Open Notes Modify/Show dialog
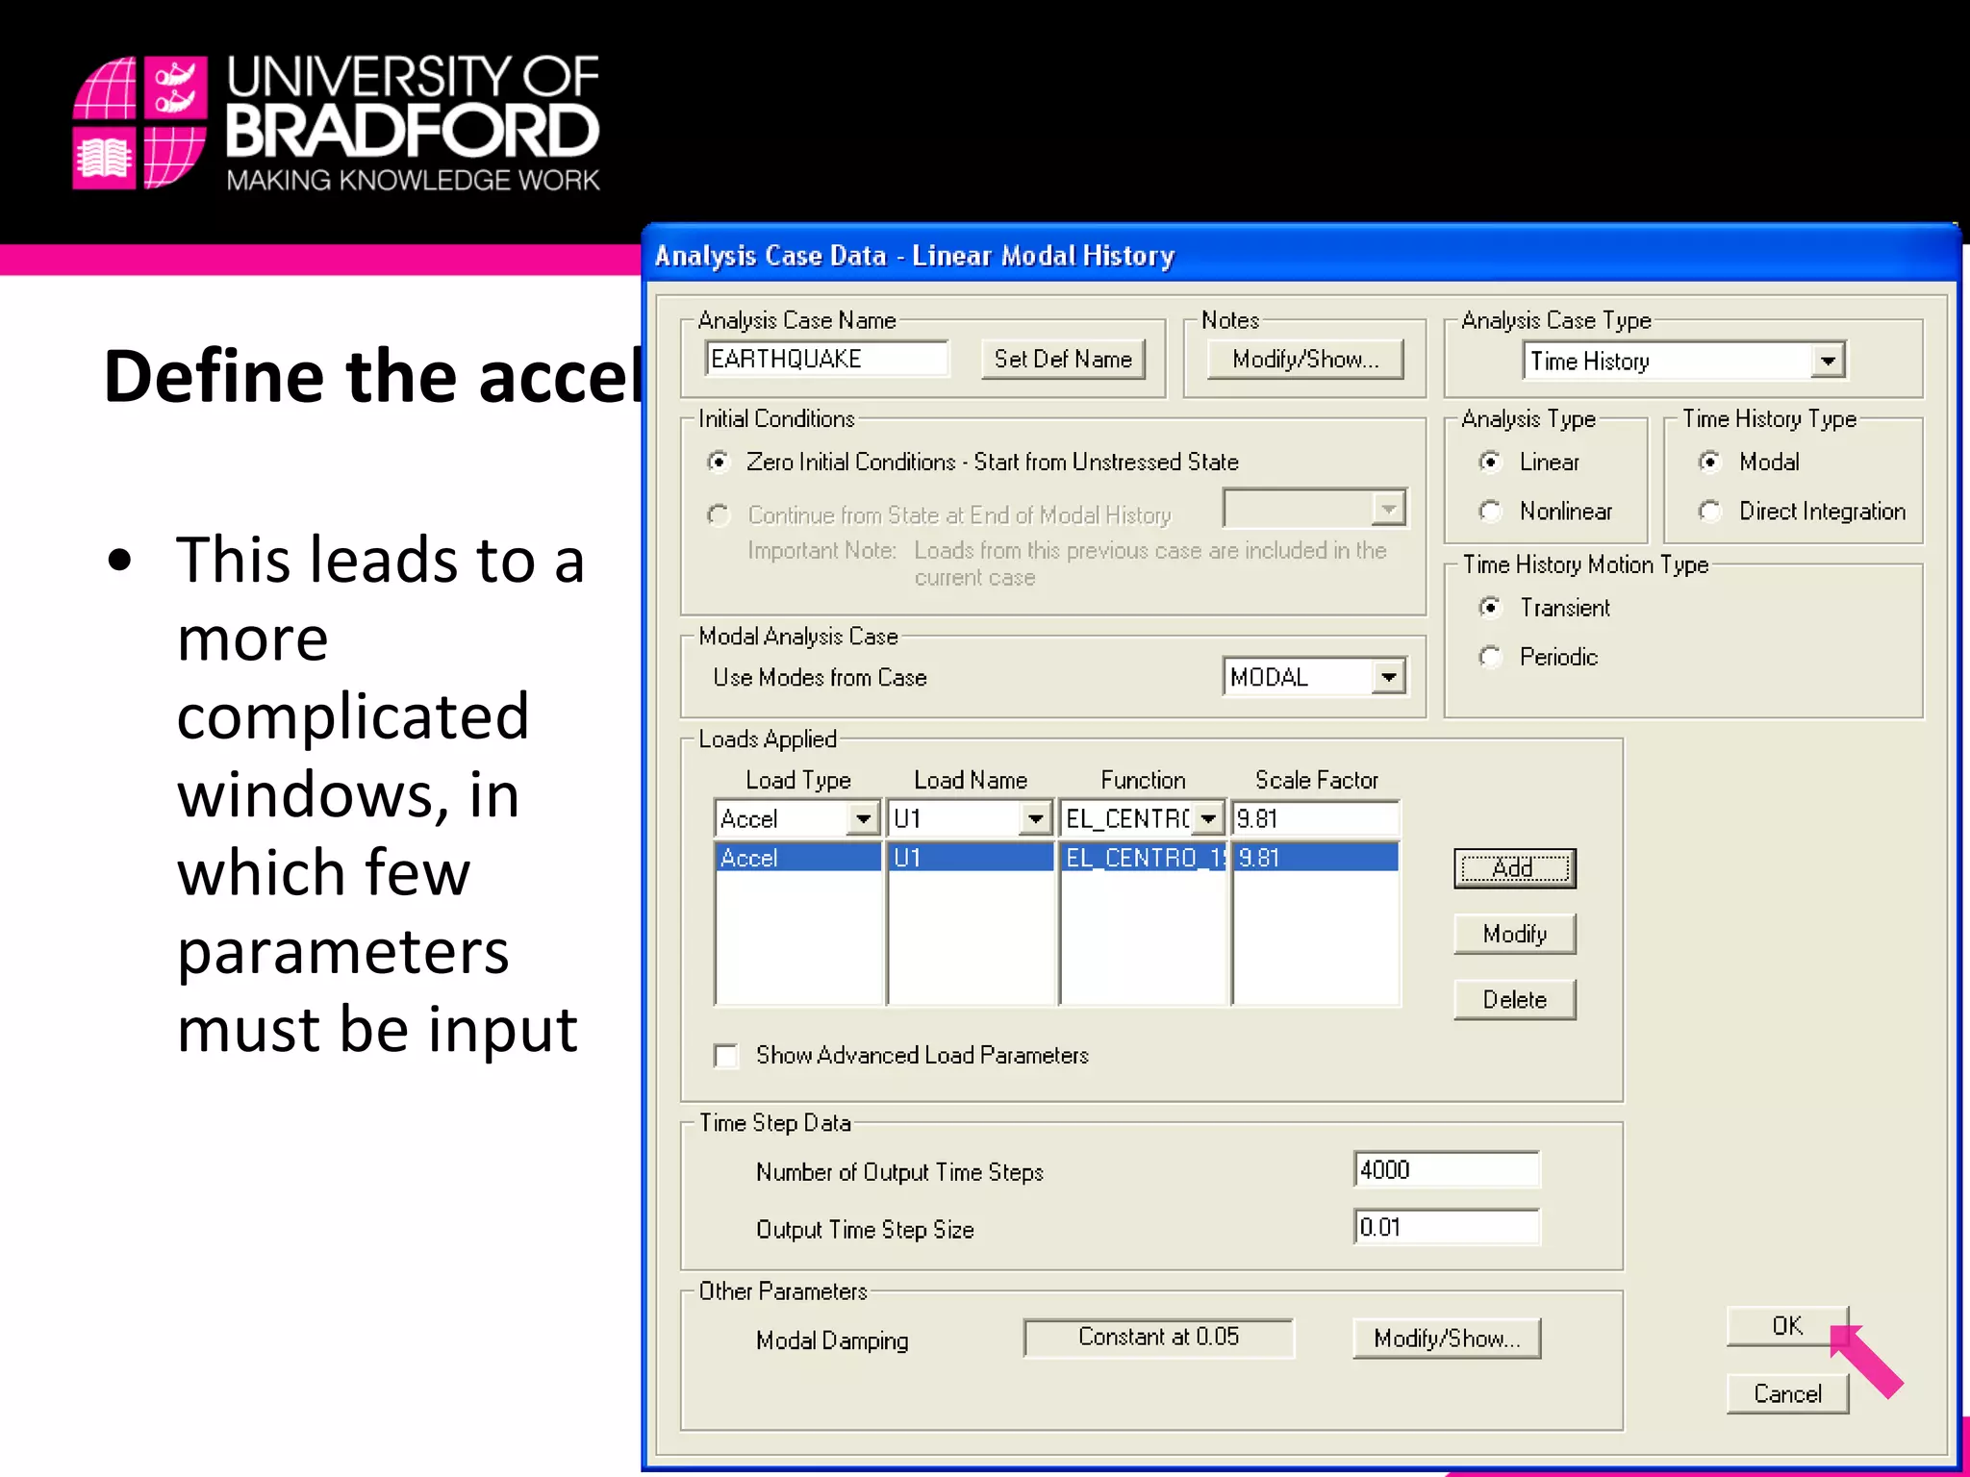Viewport: 1970px width, 1477px height. point(1305,359)
